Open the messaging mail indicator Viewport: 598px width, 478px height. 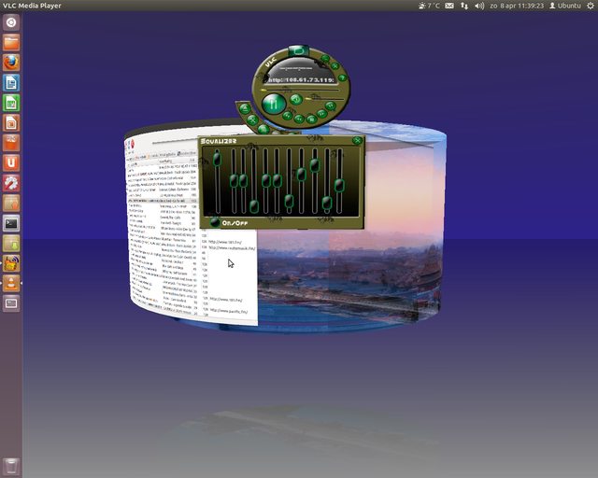(449, 6)
